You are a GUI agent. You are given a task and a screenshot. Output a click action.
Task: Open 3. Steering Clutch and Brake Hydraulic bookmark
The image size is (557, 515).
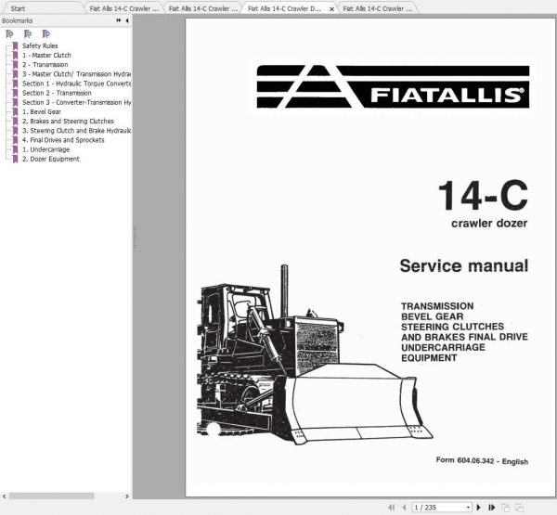point(76,130)
